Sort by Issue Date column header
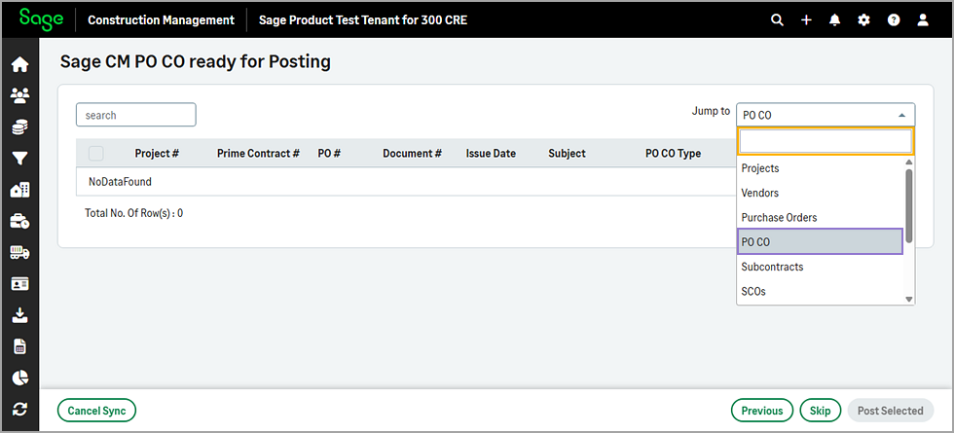This screenshot has height=433, width=954. click(x=491, y=154)
